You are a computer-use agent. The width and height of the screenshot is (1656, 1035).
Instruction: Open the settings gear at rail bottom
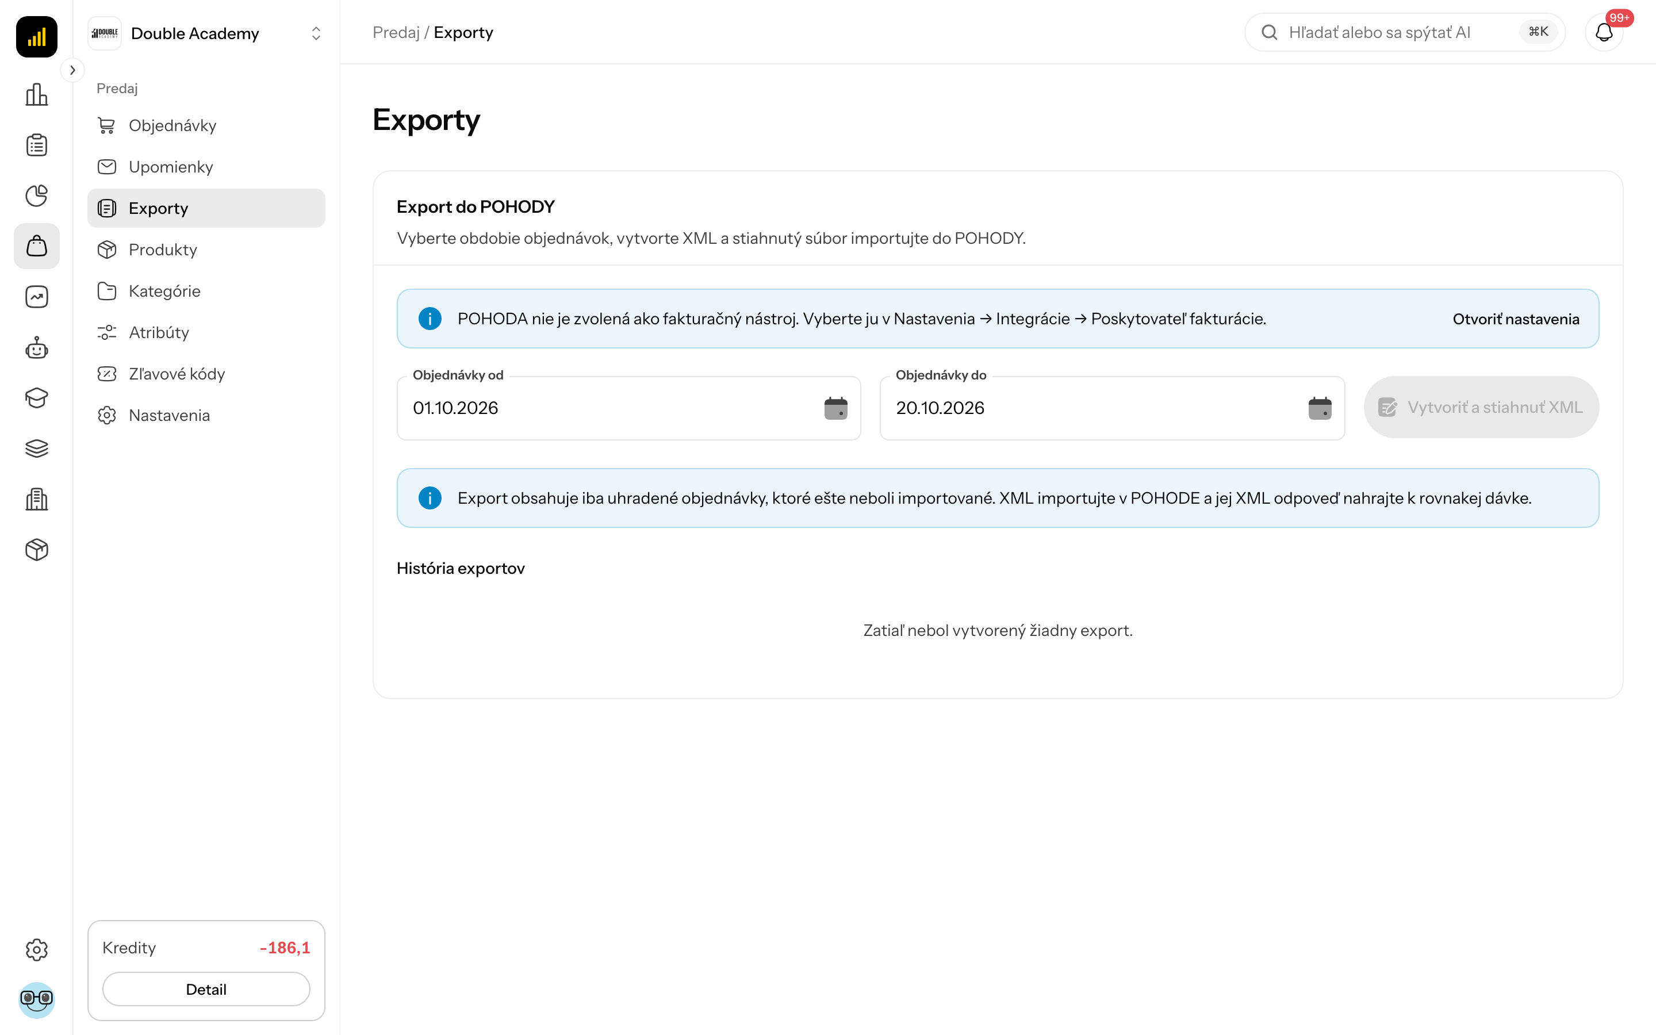coord(36,949)
